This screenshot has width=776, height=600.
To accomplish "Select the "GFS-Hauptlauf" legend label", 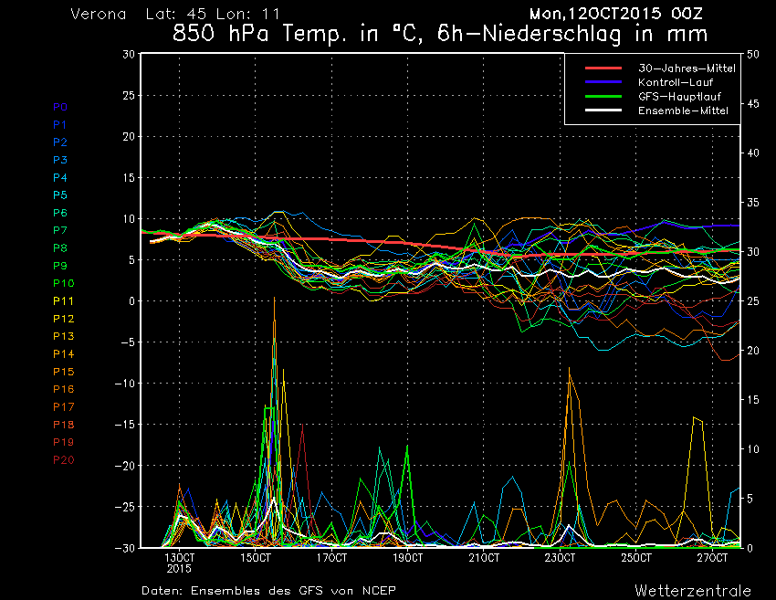I will tap(679, 97).
